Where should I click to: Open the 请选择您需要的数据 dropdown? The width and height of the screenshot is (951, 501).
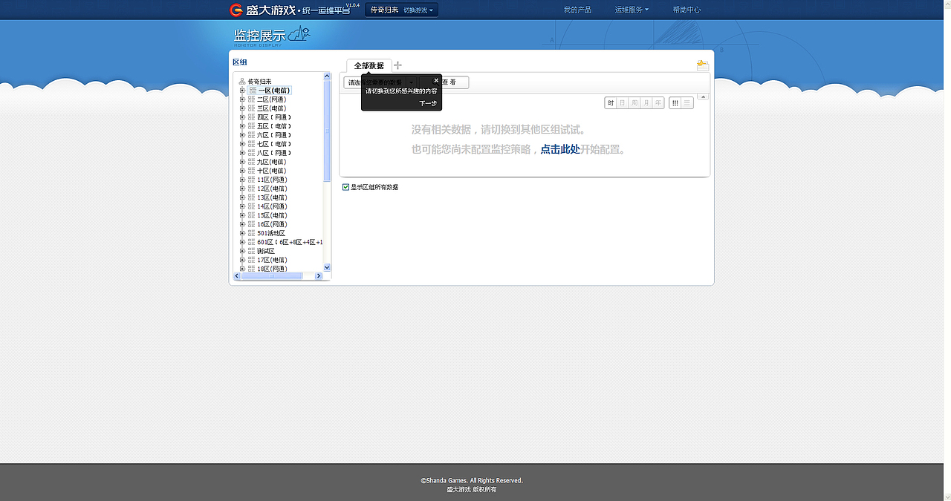[x=380, y=82]
